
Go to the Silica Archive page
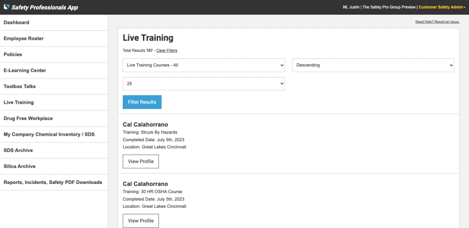tap(19, 166)
